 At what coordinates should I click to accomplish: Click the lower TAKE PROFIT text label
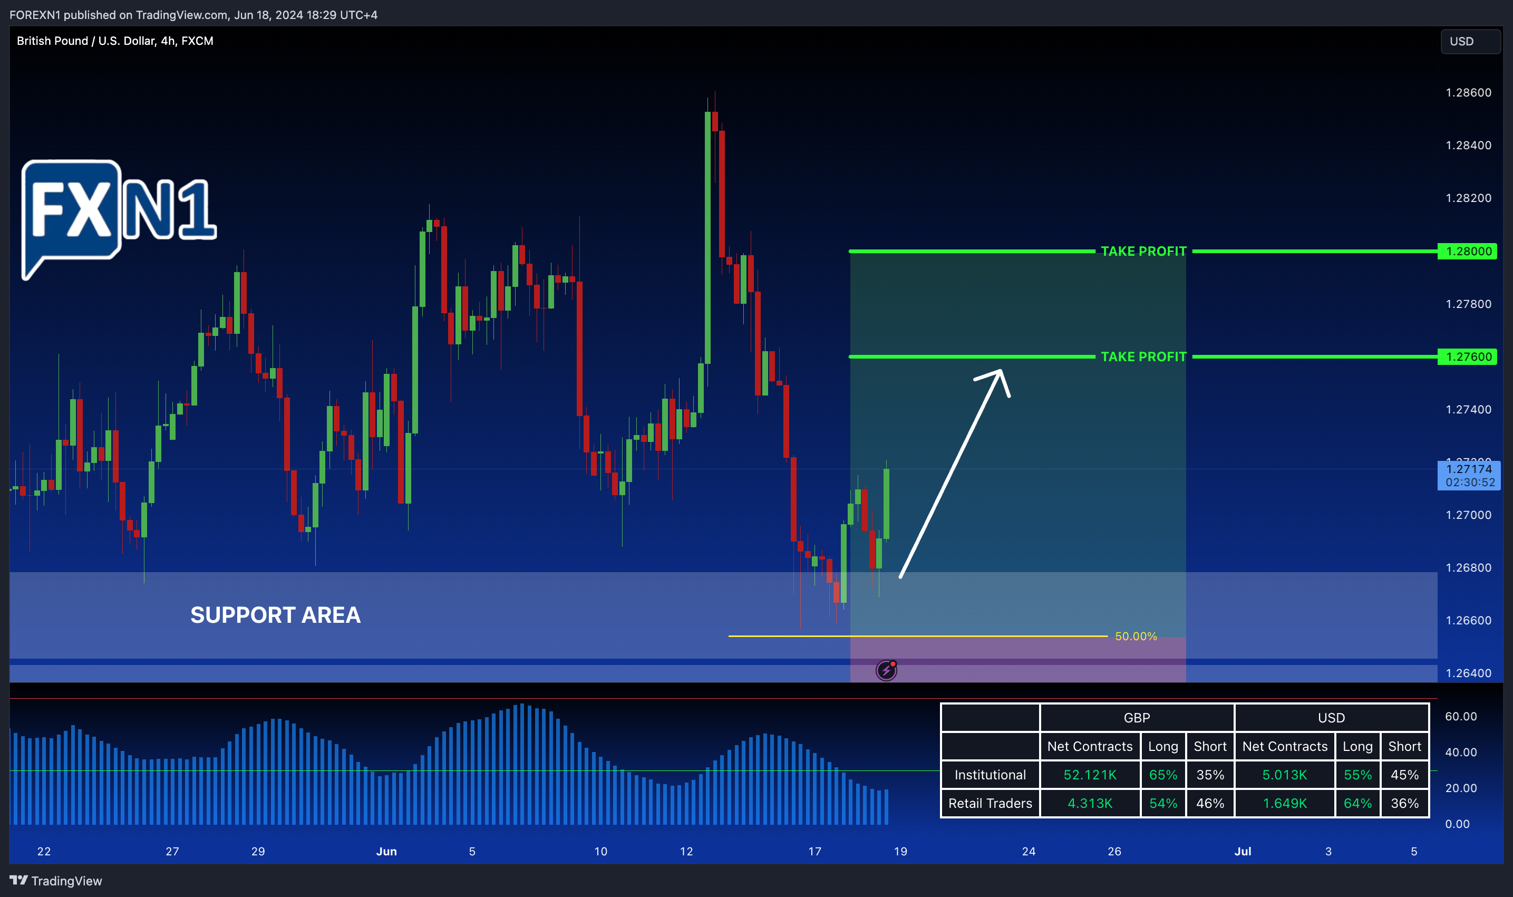click(1143, 356)
